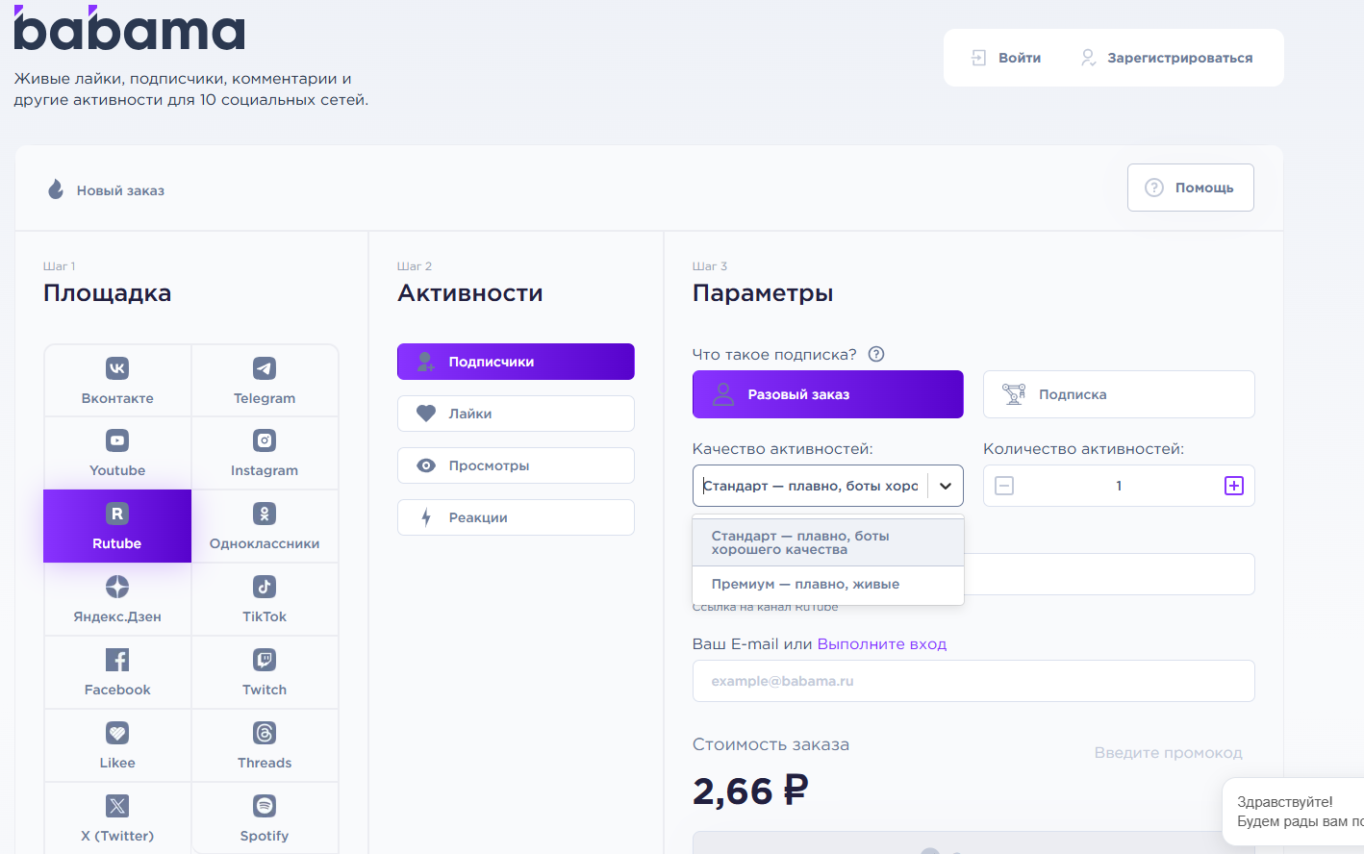Image resolution: width=1364 pixels, height=854 pixels.
Task: Select Разовый заказ order type
Action: (827, 394)
